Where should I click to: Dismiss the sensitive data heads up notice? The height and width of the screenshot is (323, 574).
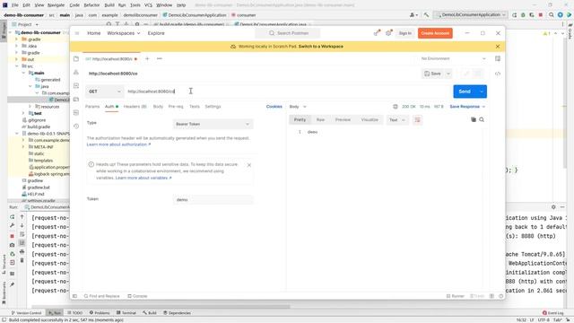(249, 165)
